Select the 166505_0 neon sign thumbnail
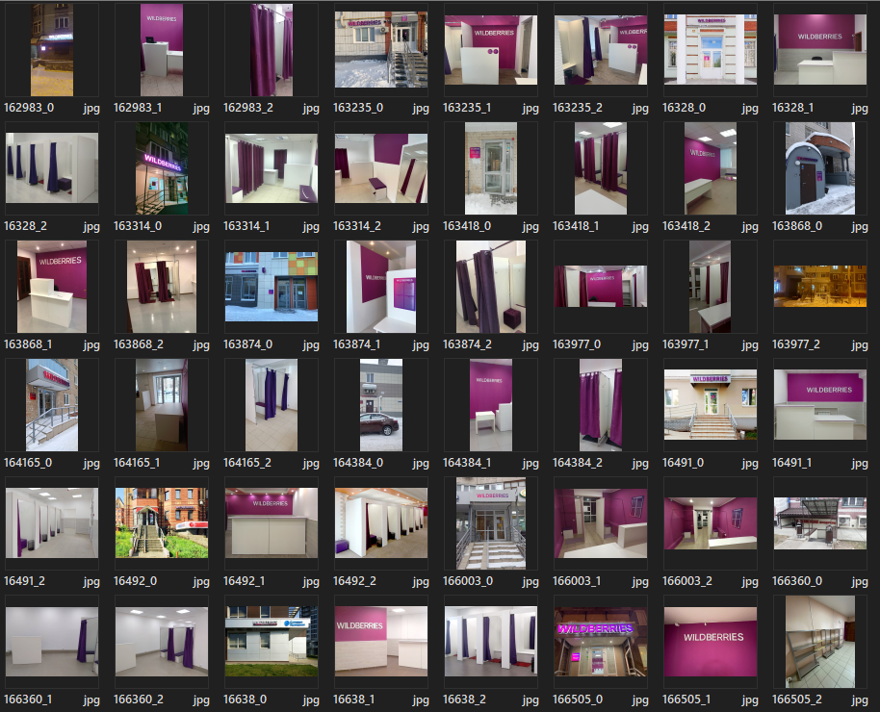This screenshot has width=880, height=712. click(x=601, y=642)
